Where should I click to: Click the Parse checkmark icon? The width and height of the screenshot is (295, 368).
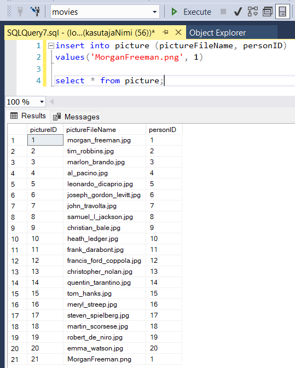pyautogui.click(x=238, y=12)
